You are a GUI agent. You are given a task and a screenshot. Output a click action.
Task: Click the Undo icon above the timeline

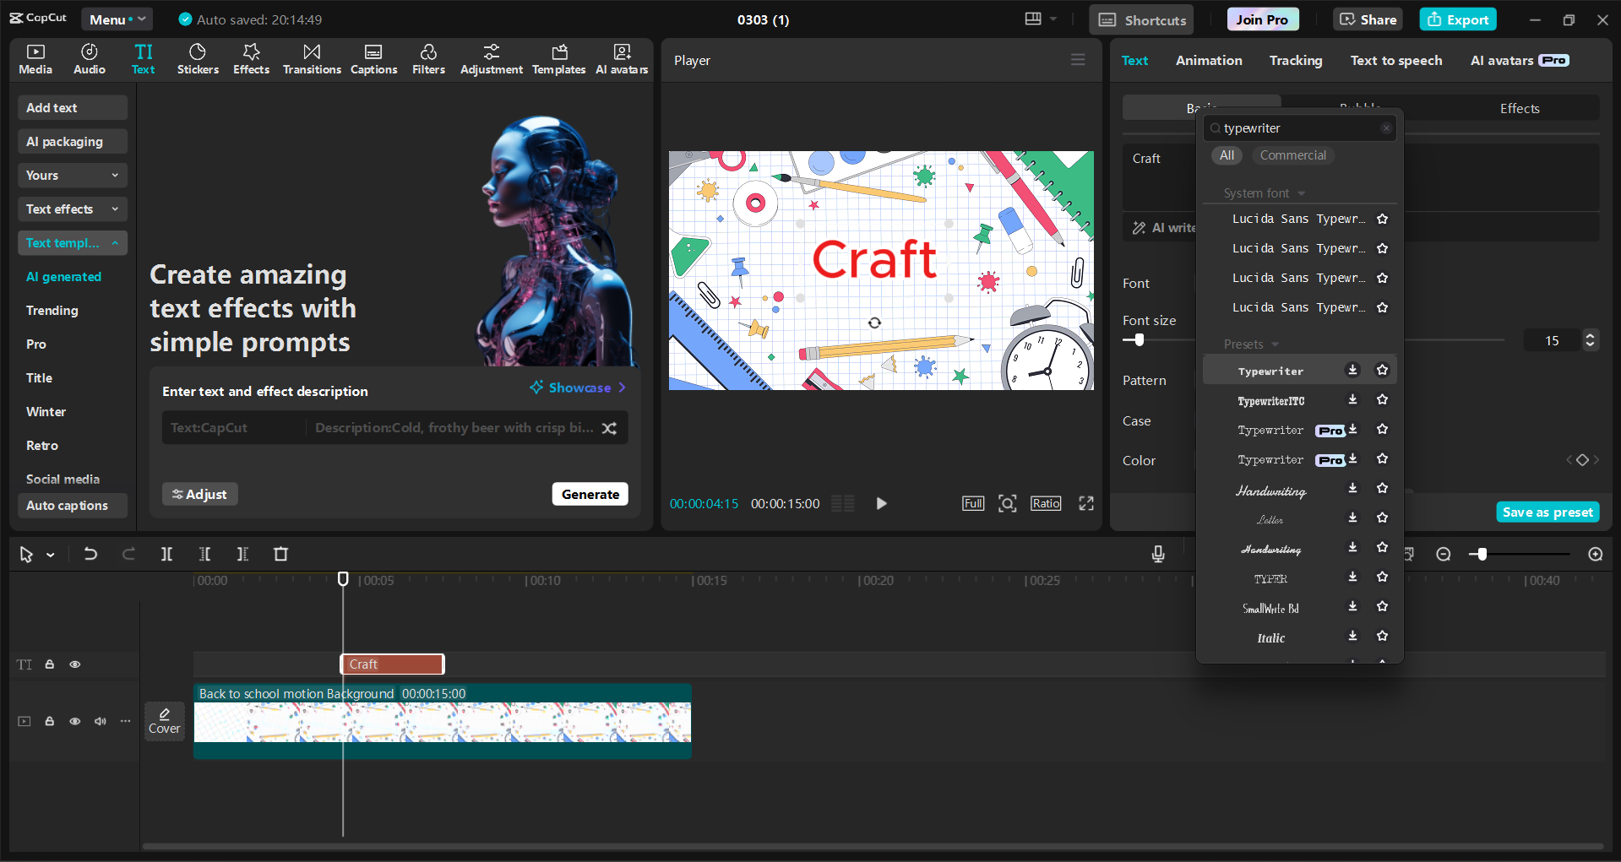point(90,554)
